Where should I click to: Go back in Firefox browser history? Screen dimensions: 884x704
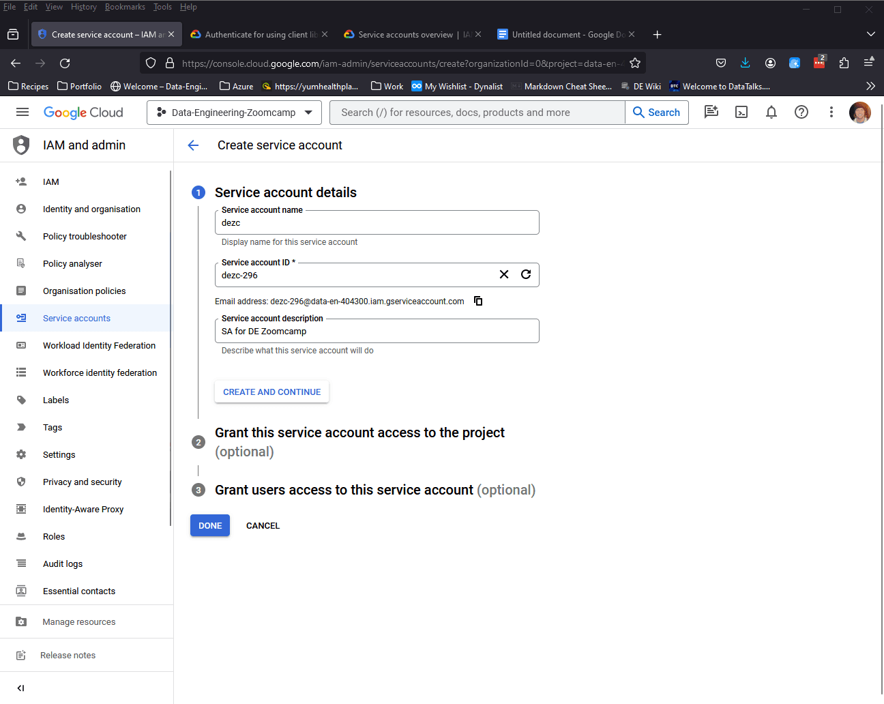point(16,63)
